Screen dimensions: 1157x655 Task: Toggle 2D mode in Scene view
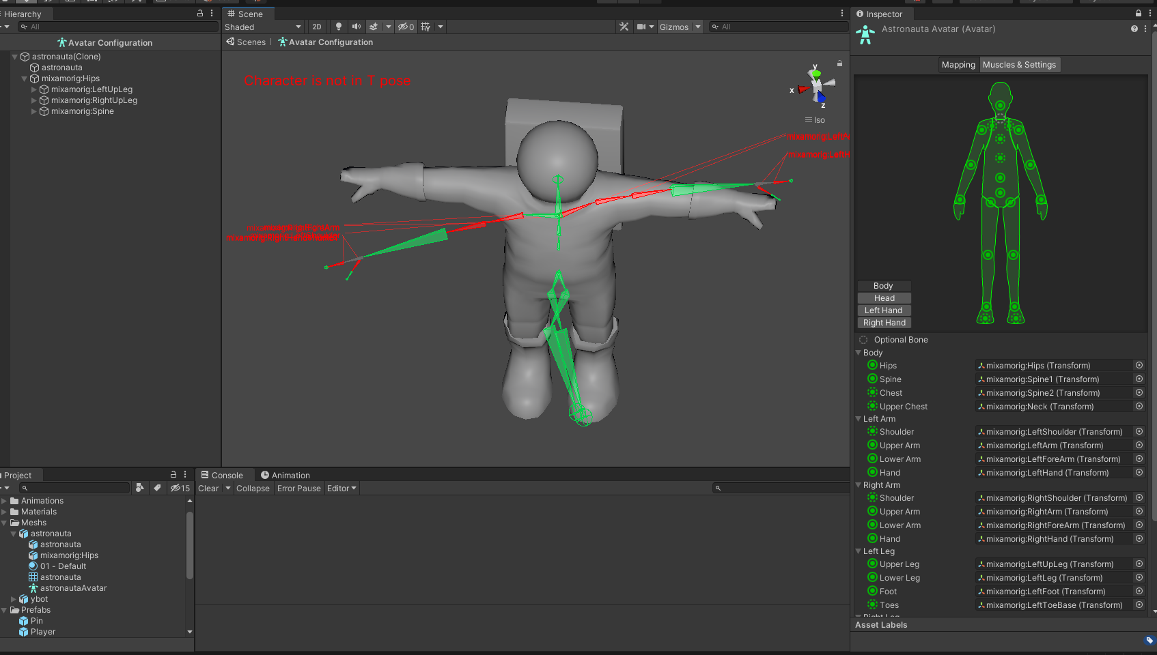pos(317,27)
